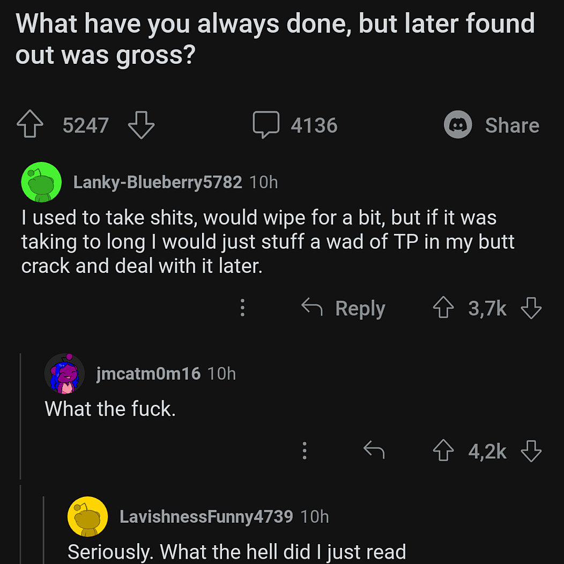564x564 pixels.
Task: Visit LavishnessFunny4739's profile via username
Action: [206, 516]
